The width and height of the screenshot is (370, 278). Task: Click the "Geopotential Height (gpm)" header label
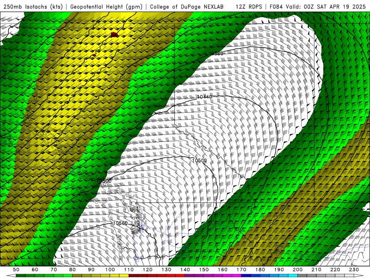click(x=106, y=7)
